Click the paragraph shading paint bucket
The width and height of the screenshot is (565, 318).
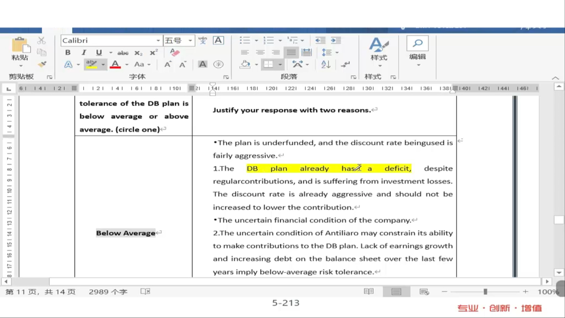coord(245,64)
